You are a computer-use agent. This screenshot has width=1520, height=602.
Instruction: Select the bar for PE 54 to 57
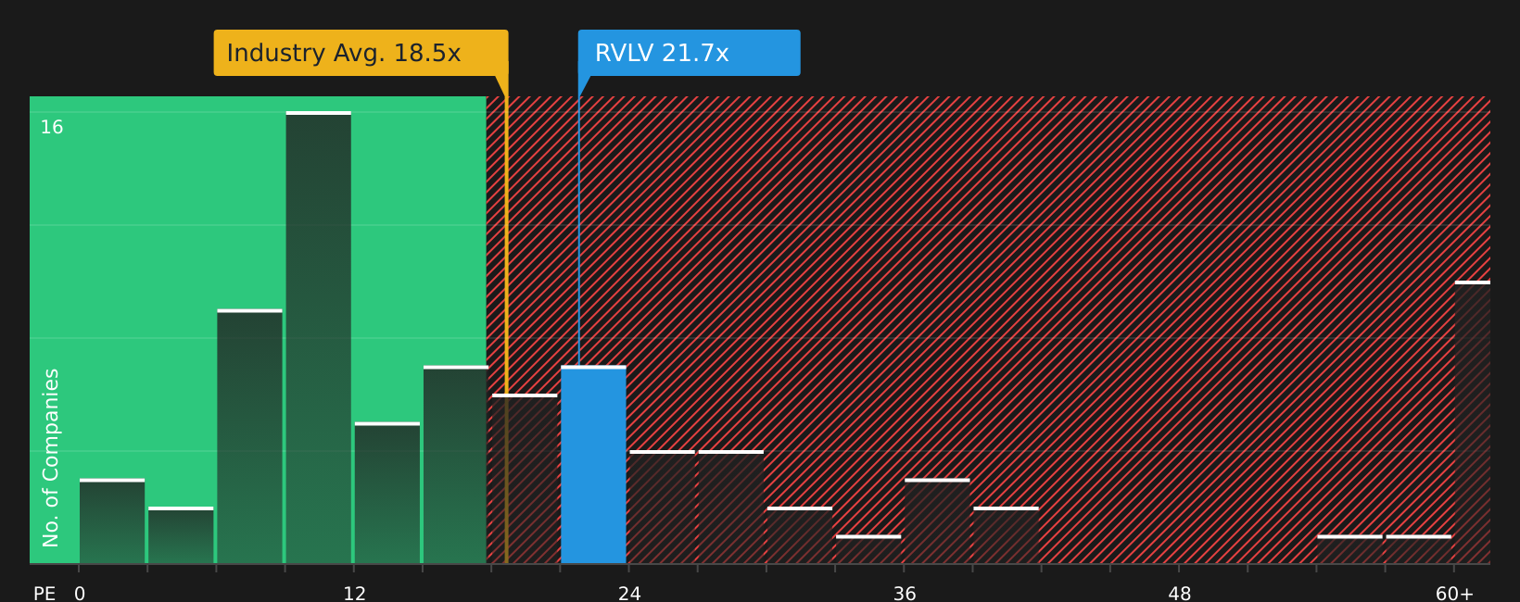[1349, 549]
